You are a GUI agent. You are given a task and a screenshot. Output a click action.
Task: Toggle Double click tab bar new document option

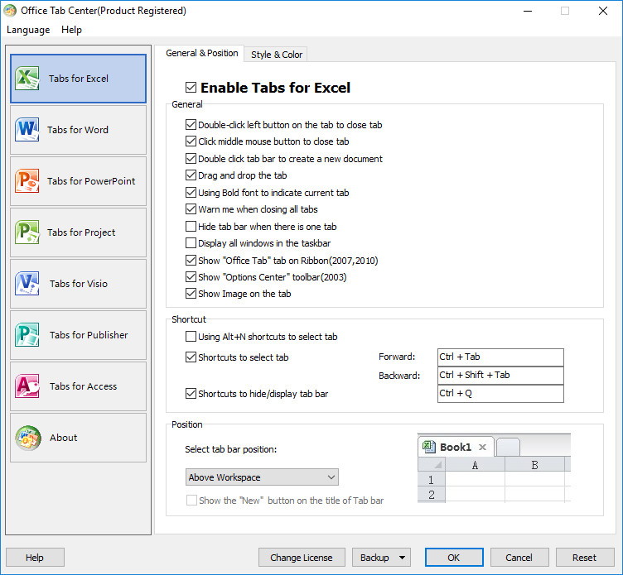(x=191, y=159)
